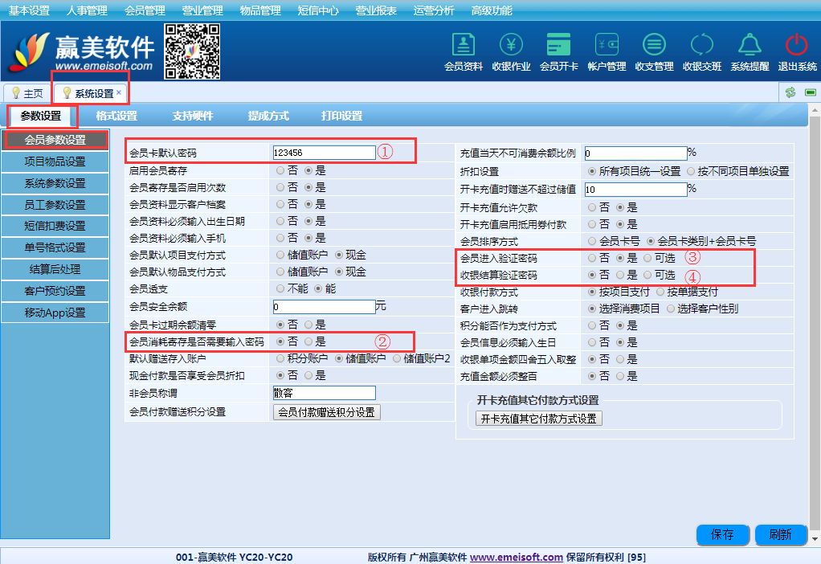The width and height of the screenshot is (821, 564).
Task: Open the 营业报表 menu
Action: tap(376, 10)
